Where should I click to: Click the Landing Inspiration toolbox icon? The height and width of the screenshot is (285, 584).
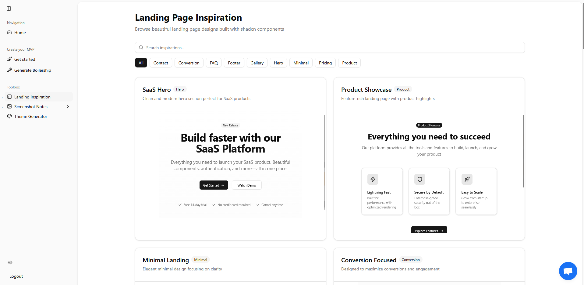pos(9,97)
